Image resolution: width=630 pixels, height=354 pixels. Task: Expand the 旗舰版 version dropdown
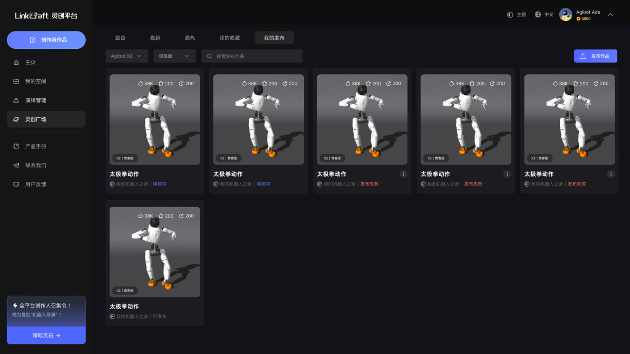[x=174, y=56]
